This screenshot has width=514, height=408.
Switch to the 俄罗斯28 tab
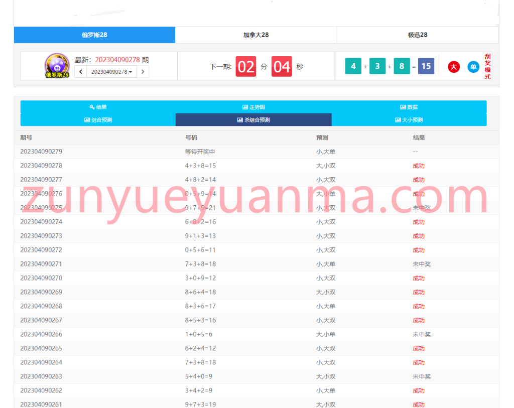pos(94,35)
